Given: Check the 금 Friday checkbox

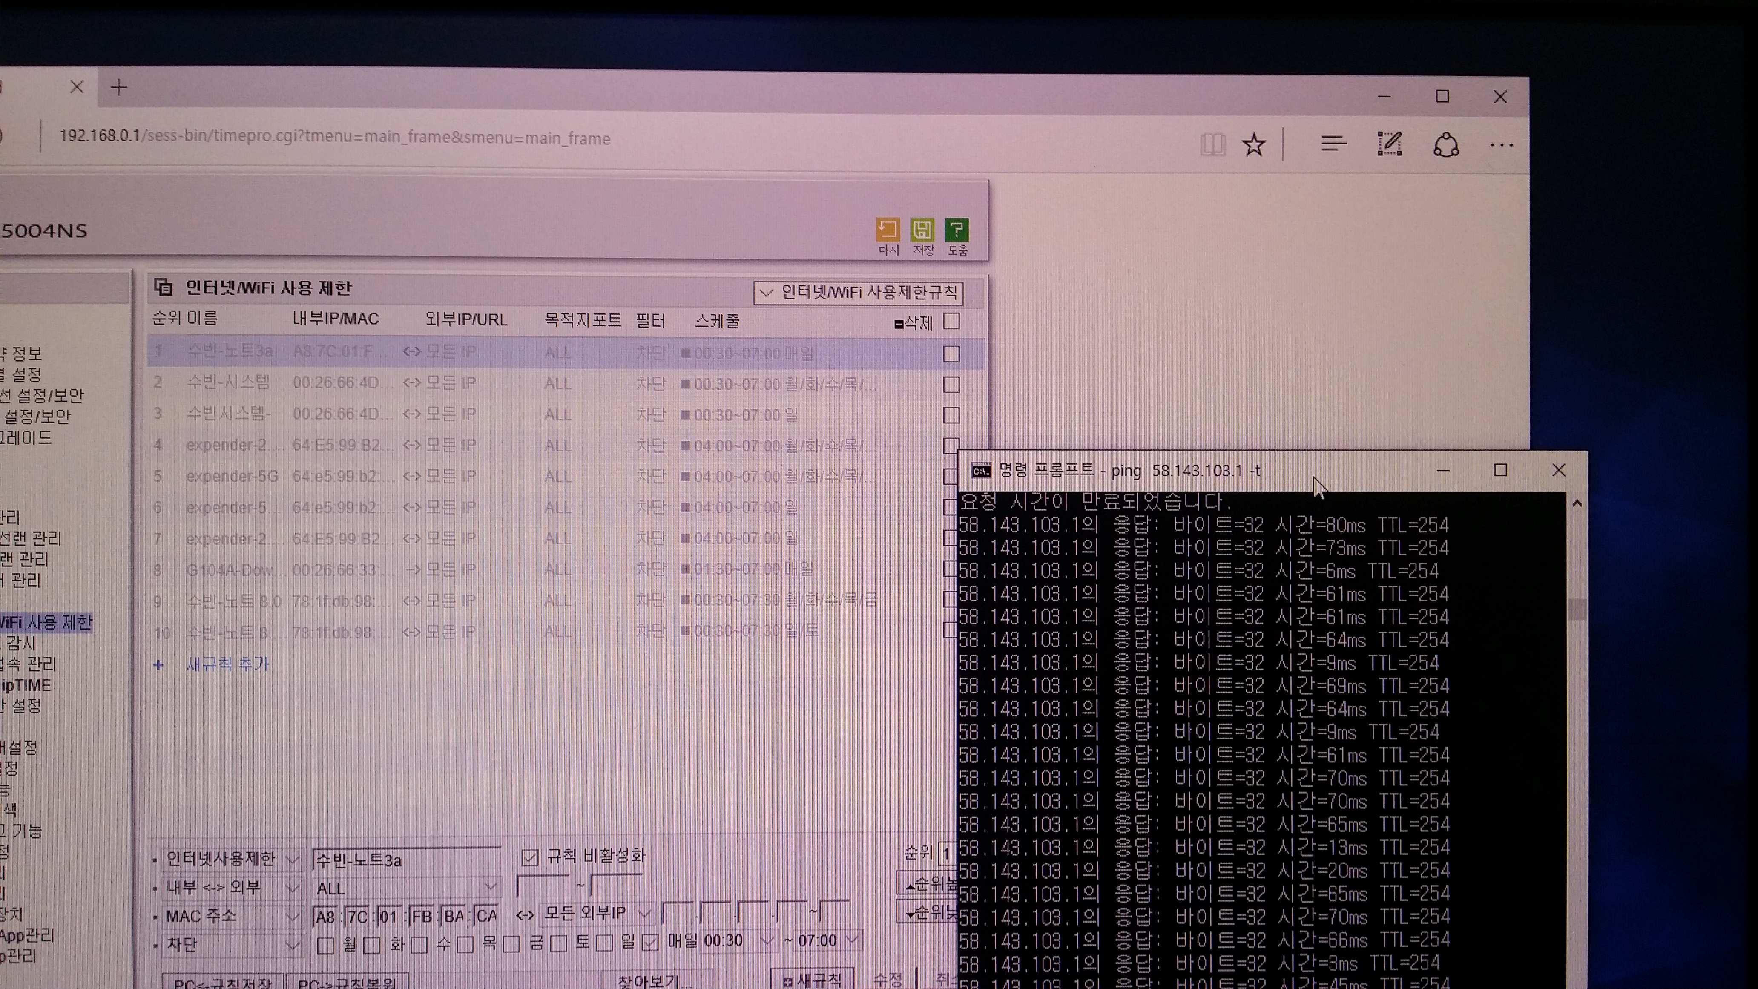Looking at the screenshot, I should (x=511, y=944).
